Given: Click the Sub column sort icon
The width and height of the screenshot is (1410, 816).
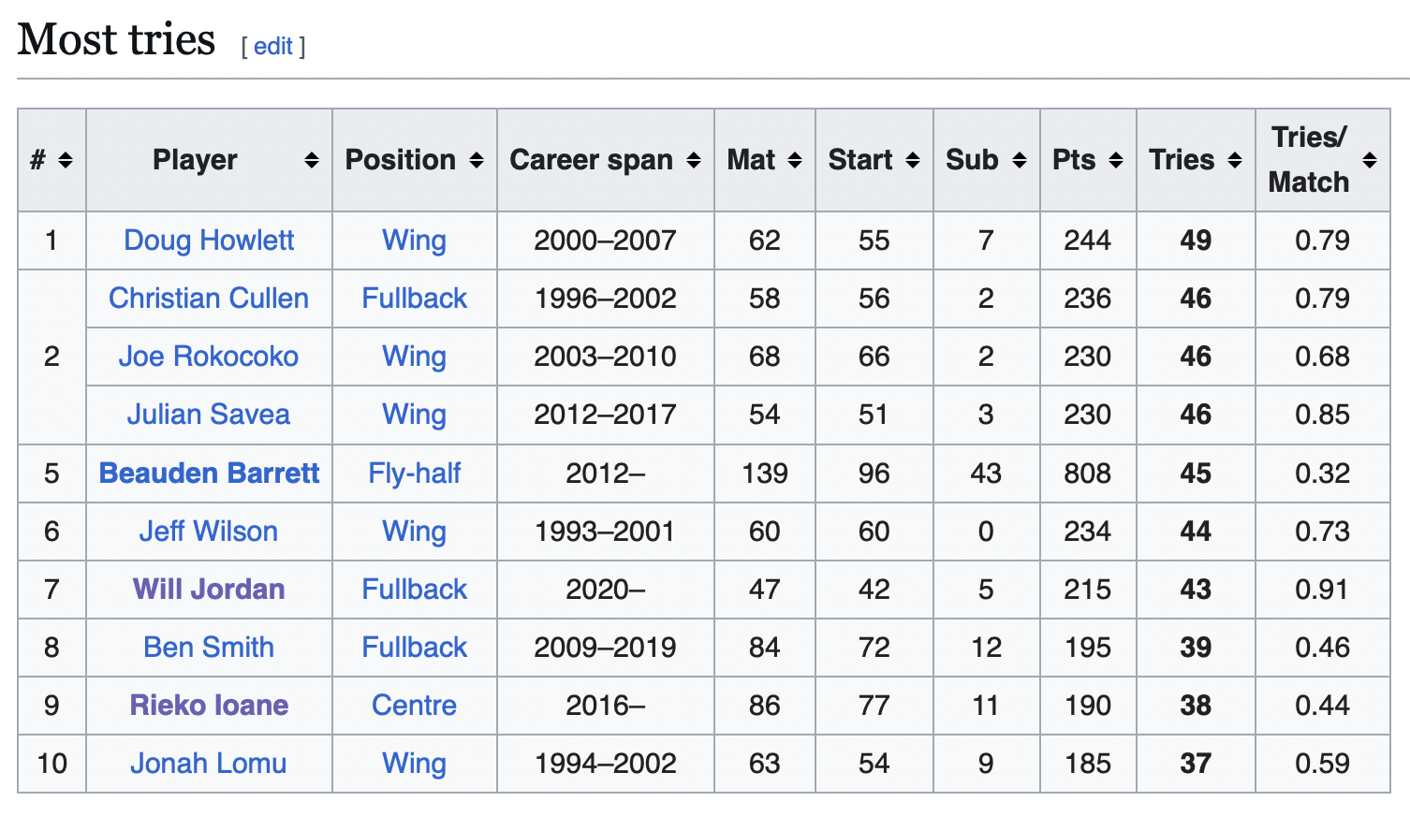Looking at the screenshot, I should pos(1020,161).
